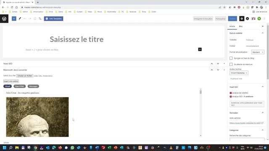Screen dimensions: 269x151
Task: Click the undo arrow in editor toolbar
Action: (25, 18)
